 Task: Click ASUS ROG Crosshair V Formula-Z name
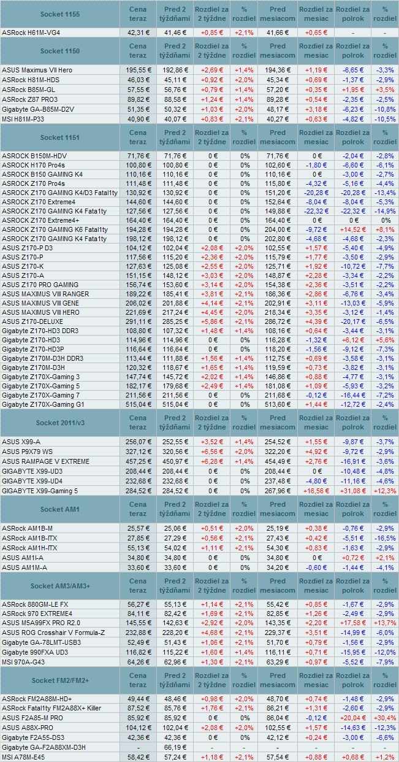pos(53,633)
